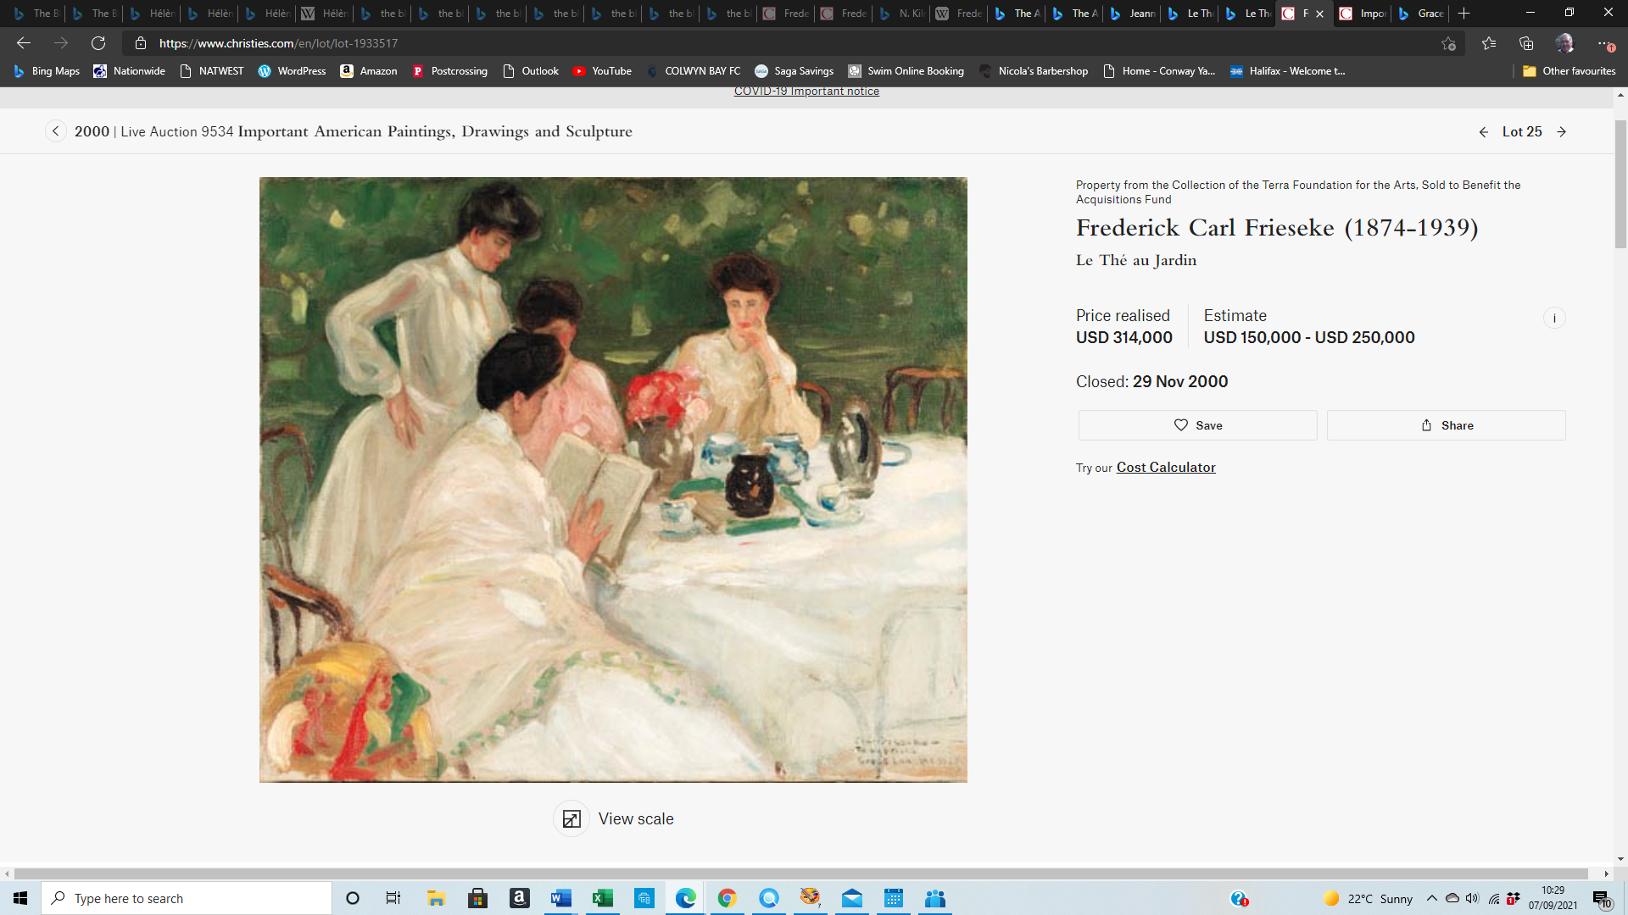1628x915 pixels.
Task: Go to next lot arrow
Action: (1561, 132)
